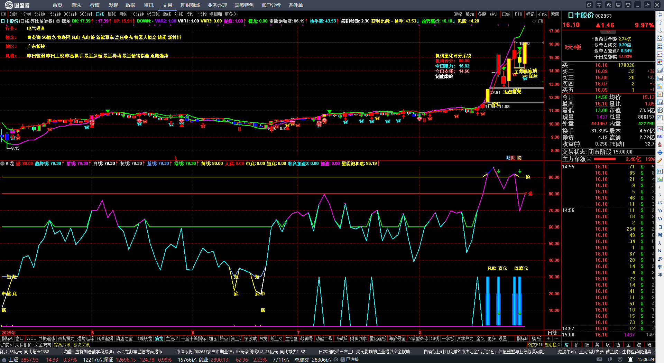This screenshot has height=363, width=664.
Task: Click the − zoom-out button beside 日线
Action: [556, 338]
